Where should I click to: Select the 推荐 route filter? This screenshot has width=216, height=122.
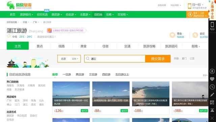coord(55,75)
